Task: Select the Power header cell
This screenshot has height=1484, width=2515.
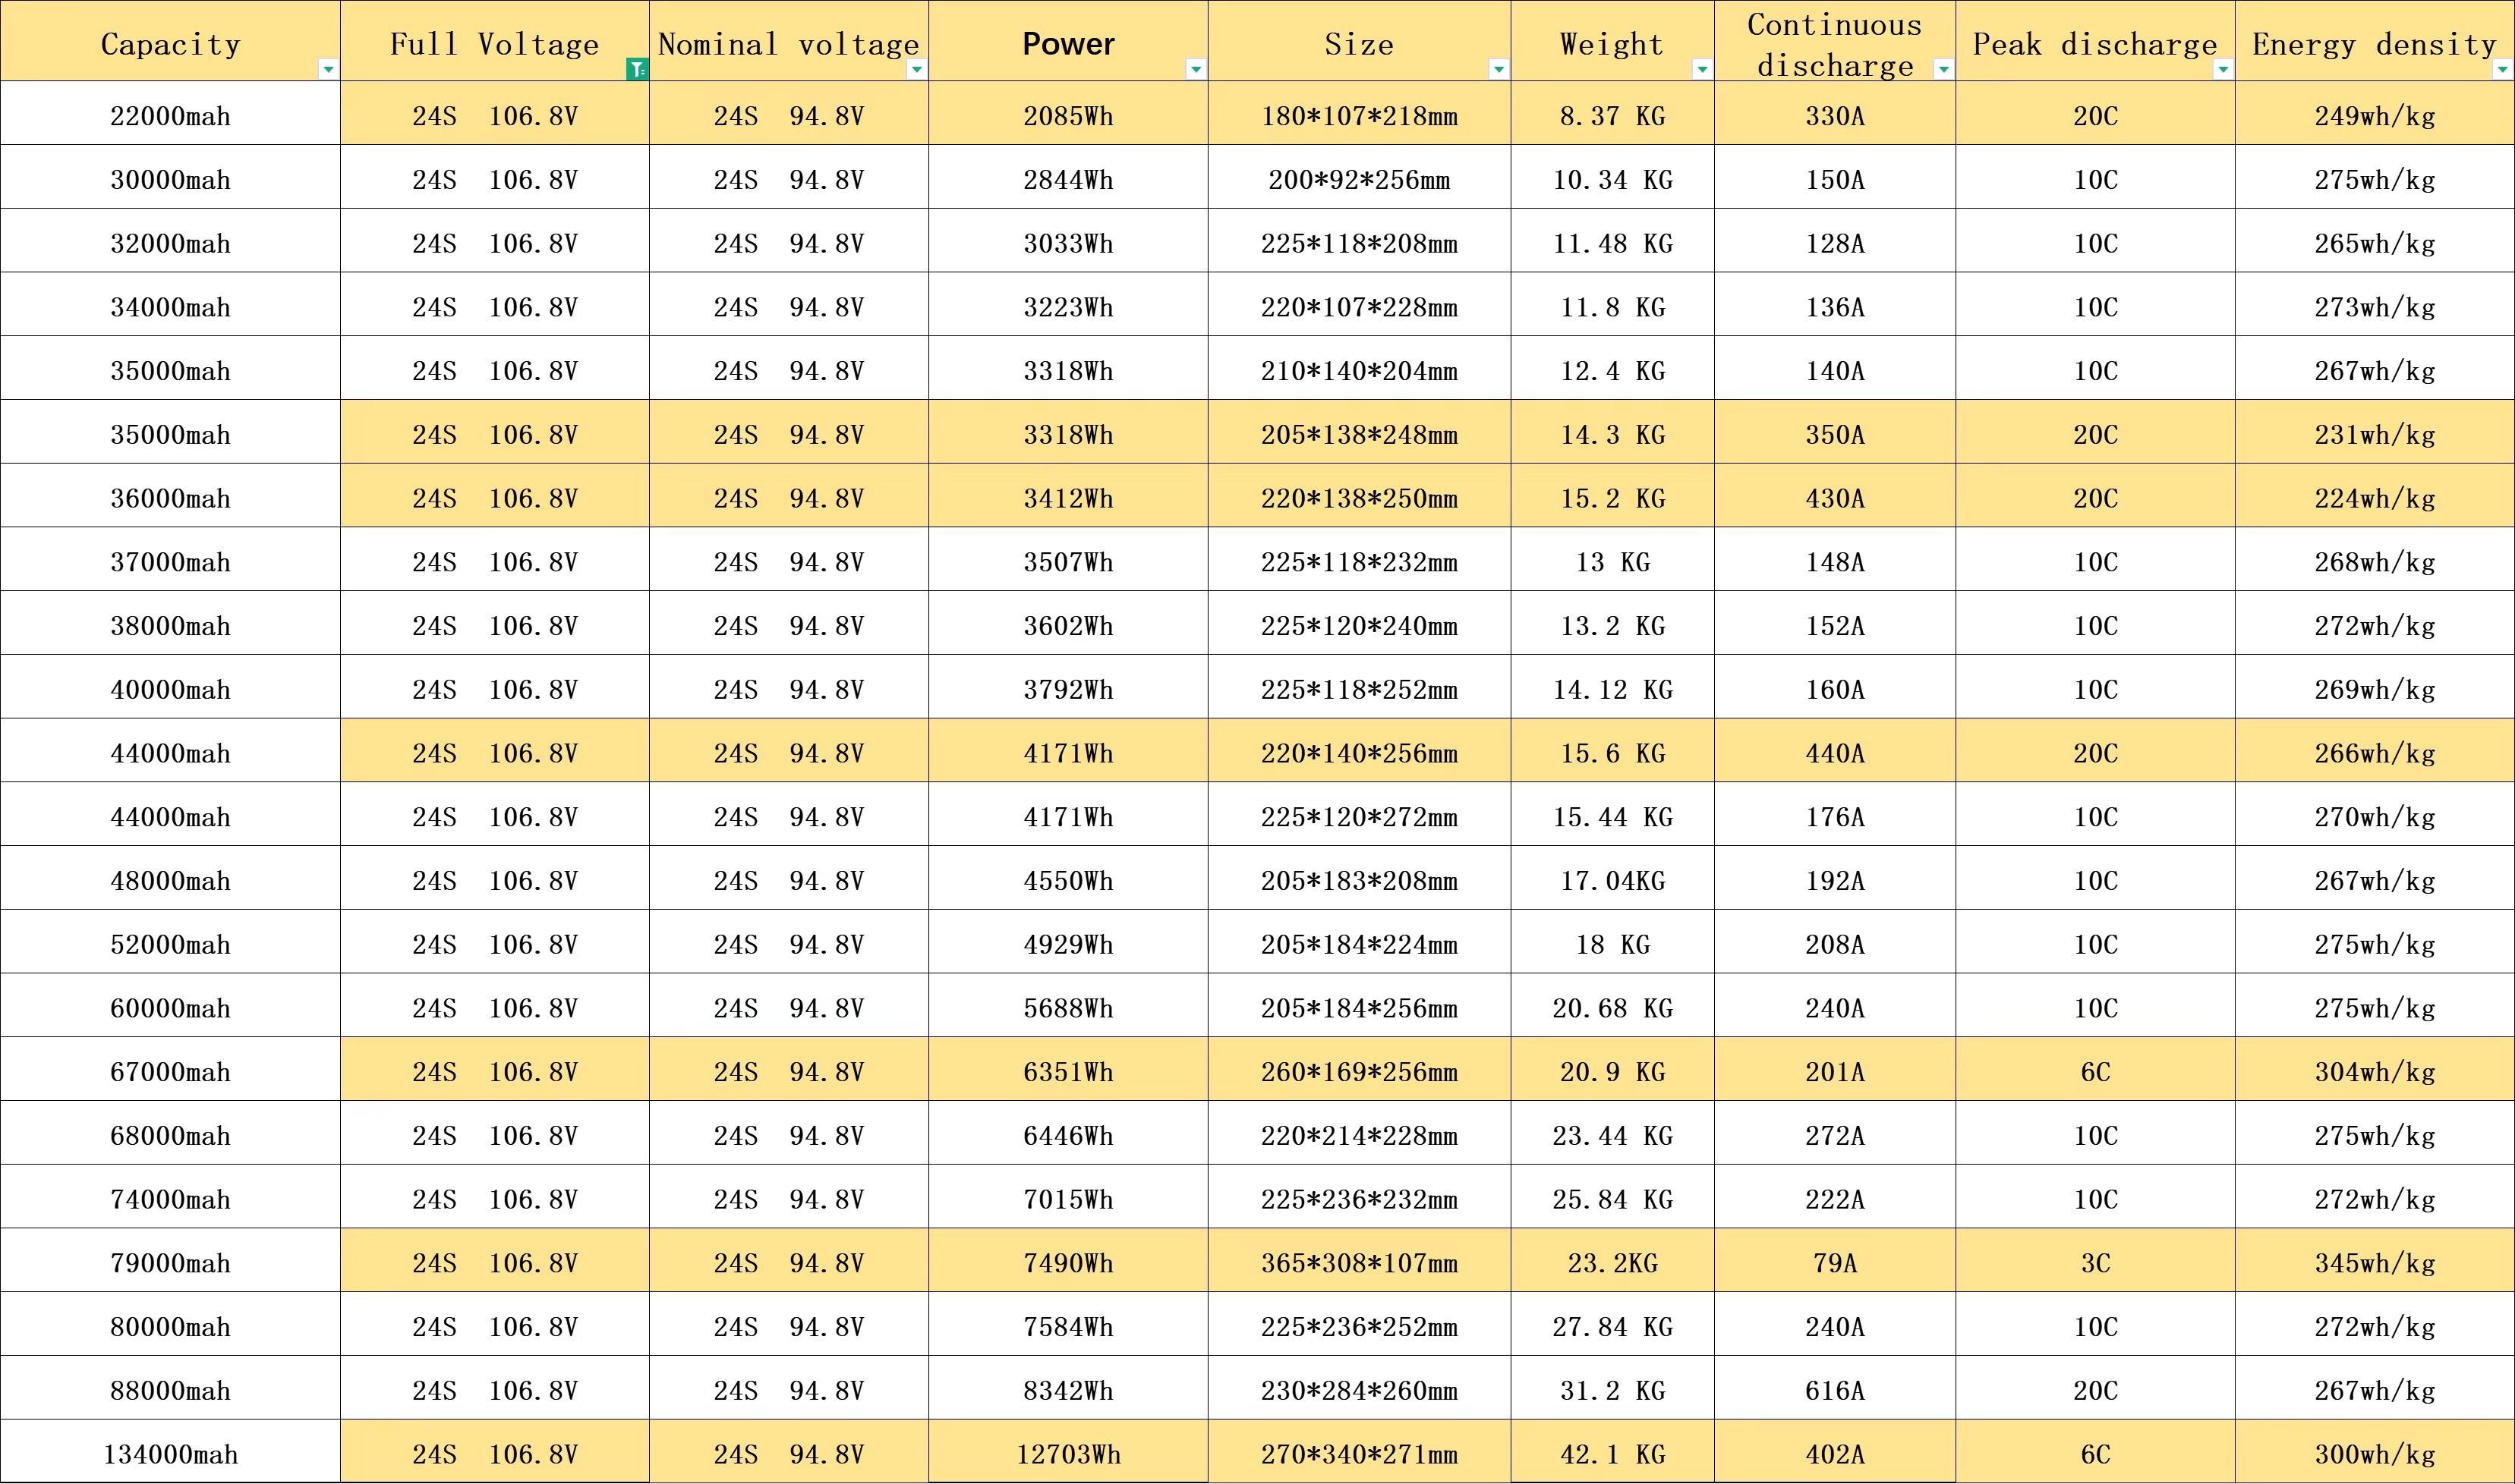Action: pyautogui.click(x=1068, y=41)
